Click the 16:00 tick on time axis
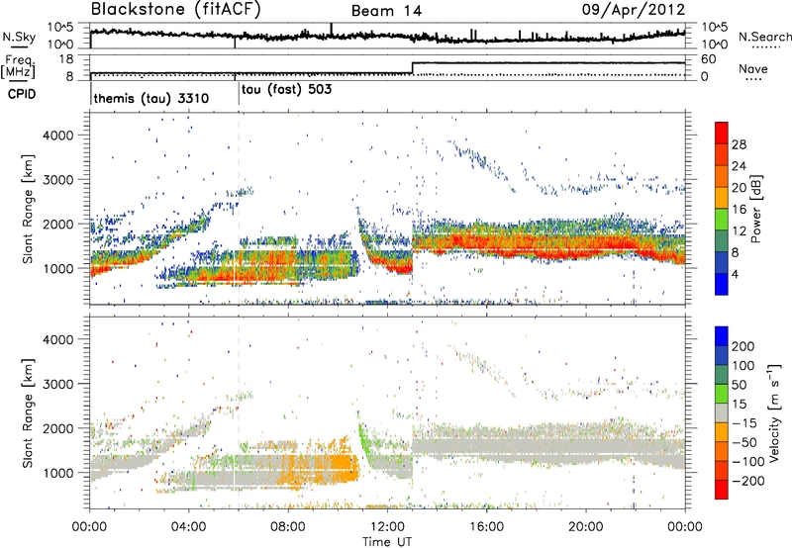This screenshot has width=792, height=548. [x=487, y=523]
